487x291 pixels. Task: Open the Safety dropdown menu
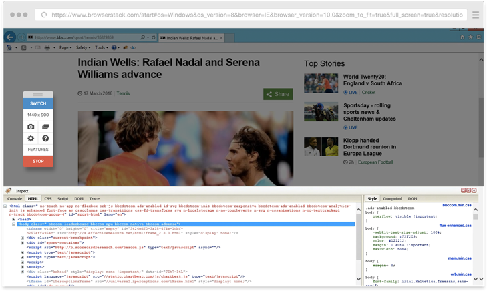(84, 47)
